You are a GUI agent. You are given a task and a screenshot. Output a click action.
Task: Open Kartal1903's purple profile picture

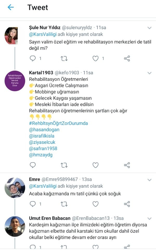(15, 81)
